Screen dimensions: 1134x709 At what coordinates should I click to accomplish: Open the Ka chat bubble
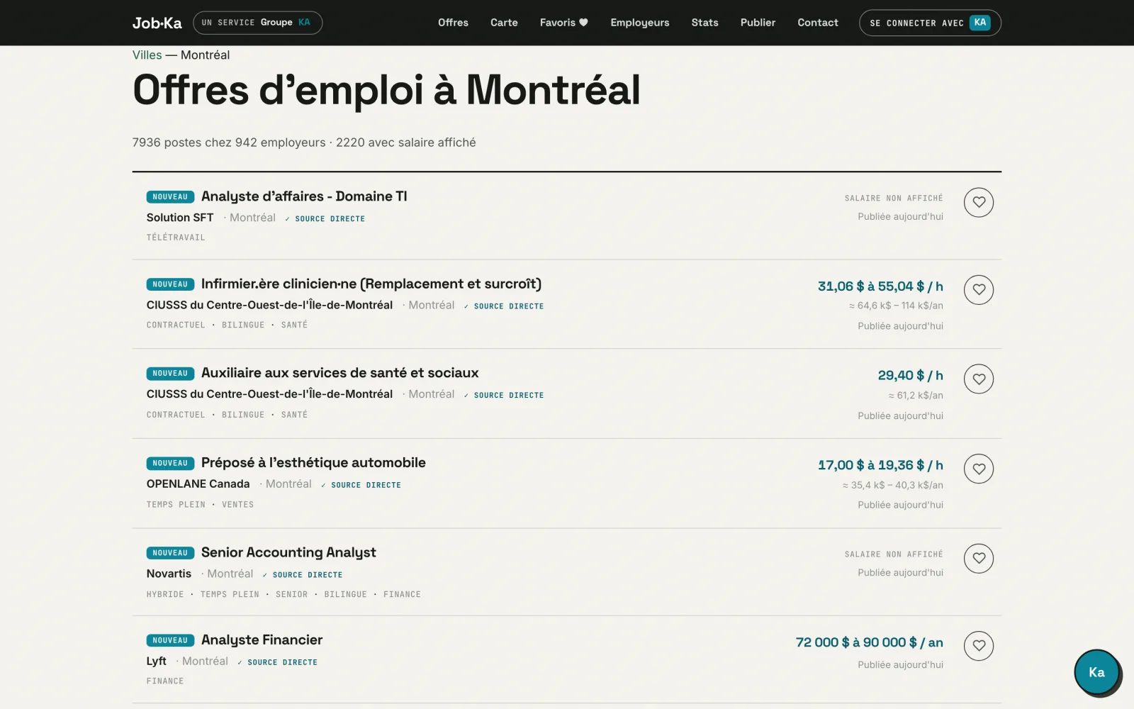pos(1096,672)
